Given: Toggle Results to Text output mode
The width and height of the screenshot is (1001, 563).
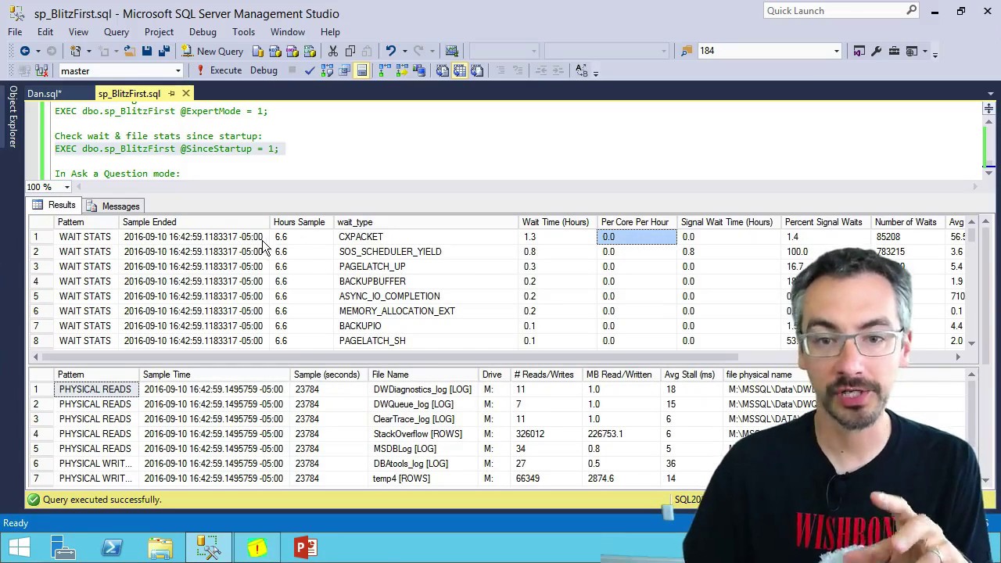Looking at the screenshot, I should tap(442, 70).
